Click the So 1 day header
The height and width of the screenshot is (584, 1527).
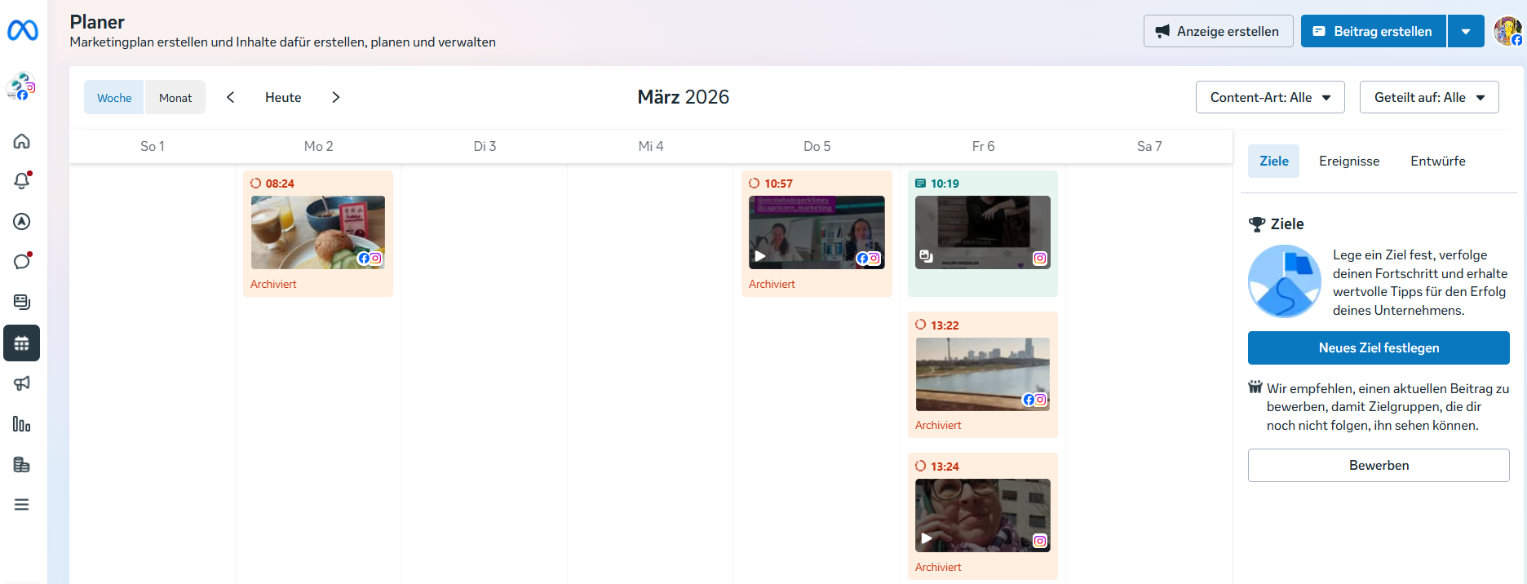(153, 146)
